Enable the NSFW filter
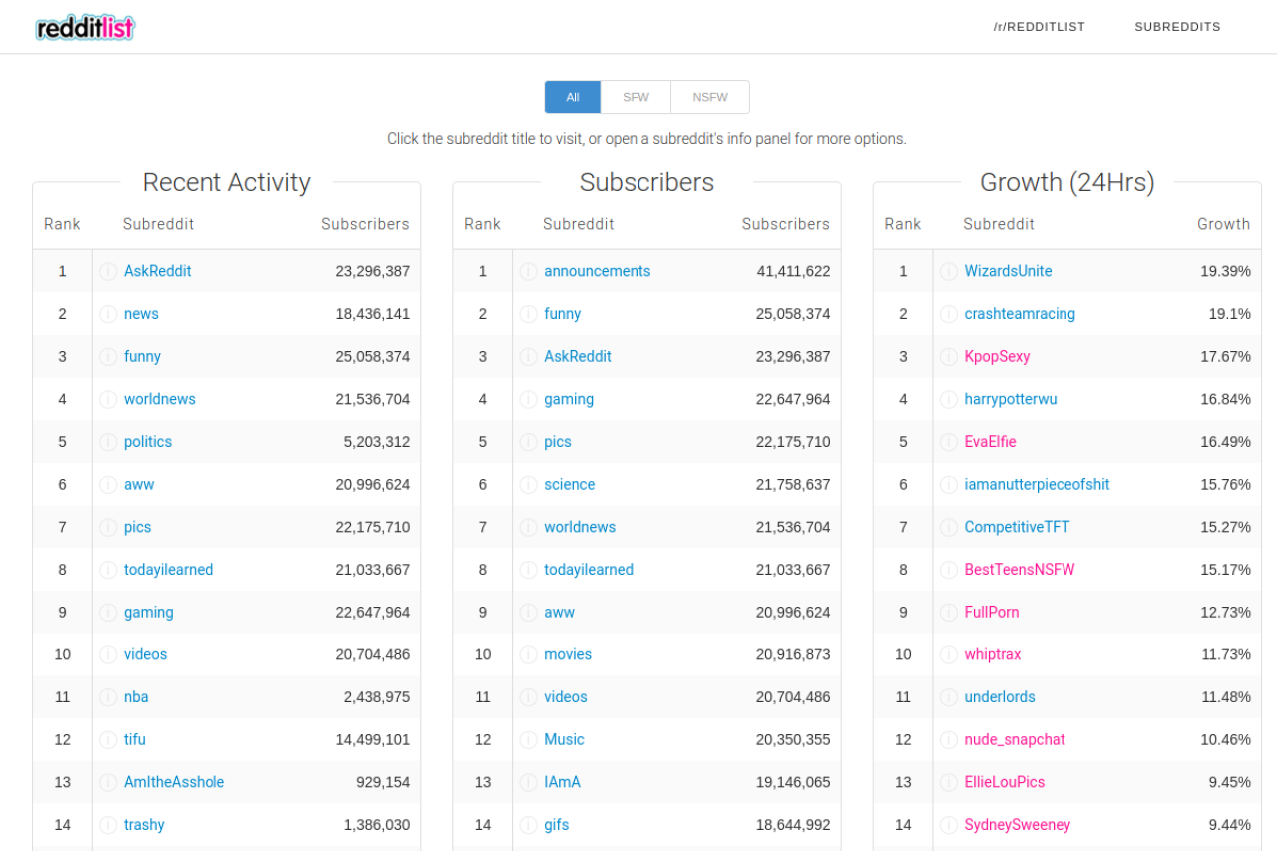The width and height of the screenshot is (1277, 851). tap(709, 96)
